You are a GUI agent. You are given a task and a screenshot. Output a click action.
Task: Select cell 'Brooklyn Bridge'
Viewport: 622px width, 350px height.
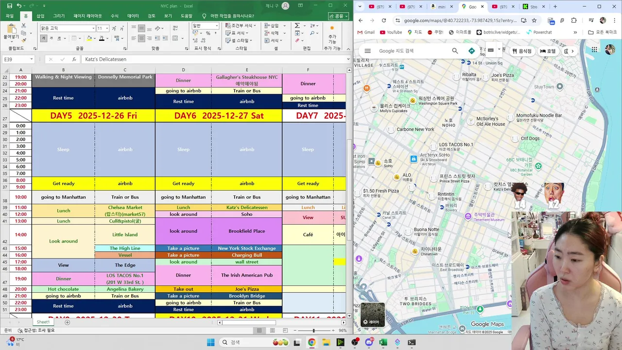point(247,296)
